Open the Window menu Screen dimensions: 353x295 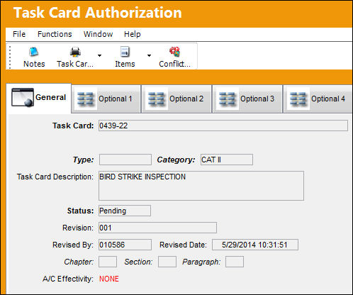98,34
